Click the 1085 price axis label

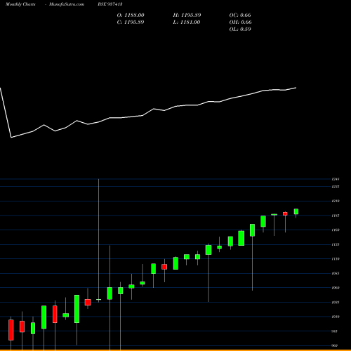point(336,273)
